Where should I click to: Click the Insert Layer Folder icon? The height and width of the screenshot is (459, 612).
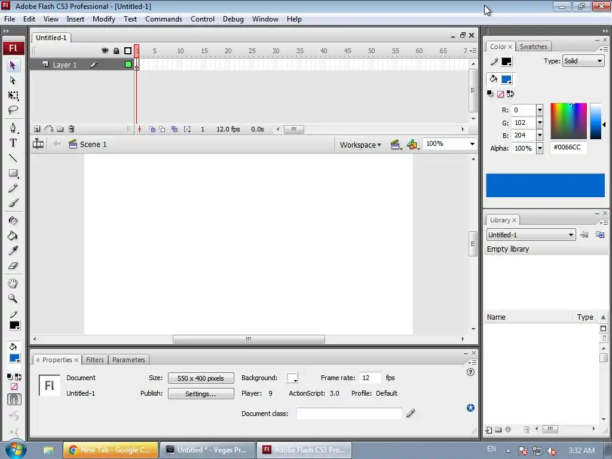[60, 129]
